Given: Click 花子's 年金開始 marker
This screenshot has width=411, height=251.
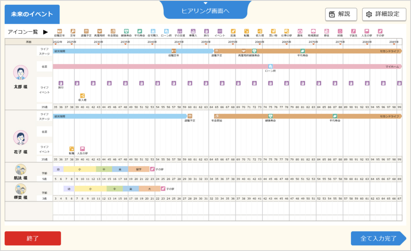Looking at the screenshot, I should (216, 116).
